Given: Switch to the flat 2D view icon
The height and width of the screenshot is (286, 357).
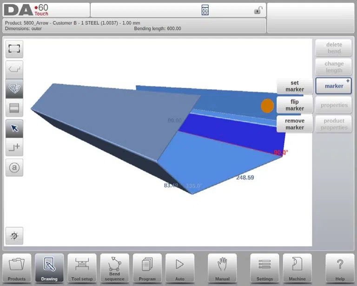Looking at the screenshot, I should (14, 108).
